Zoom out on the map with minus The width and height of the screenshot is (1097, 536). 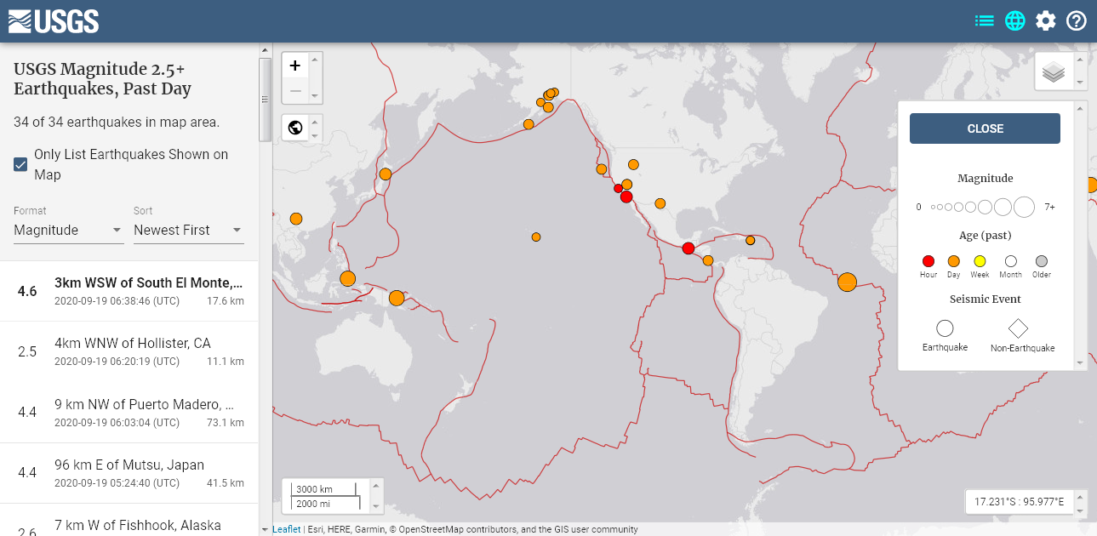[x=295, y=91]
